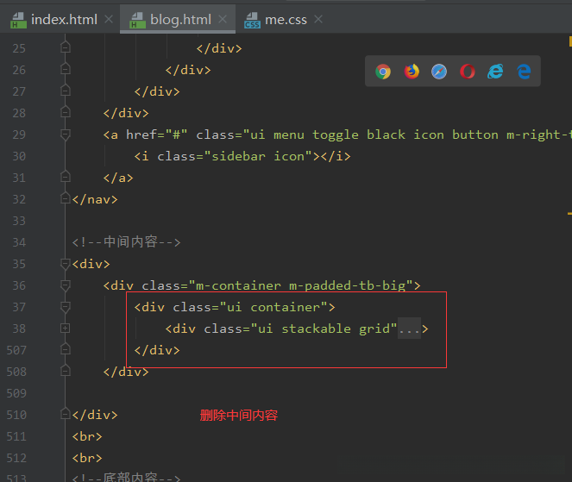Close the index.html tab
The image size is (572, 482).
pyautogui.click(x=109, y=19)
